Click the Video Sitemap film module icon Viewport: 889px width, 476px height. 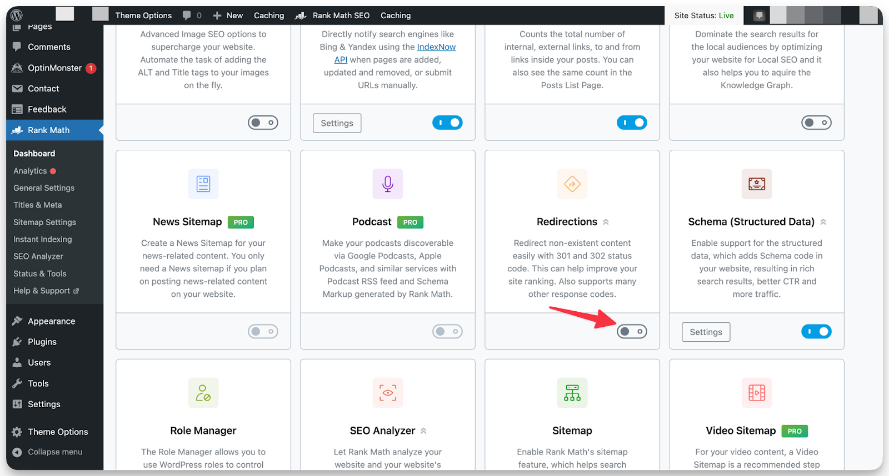(757, 393)
